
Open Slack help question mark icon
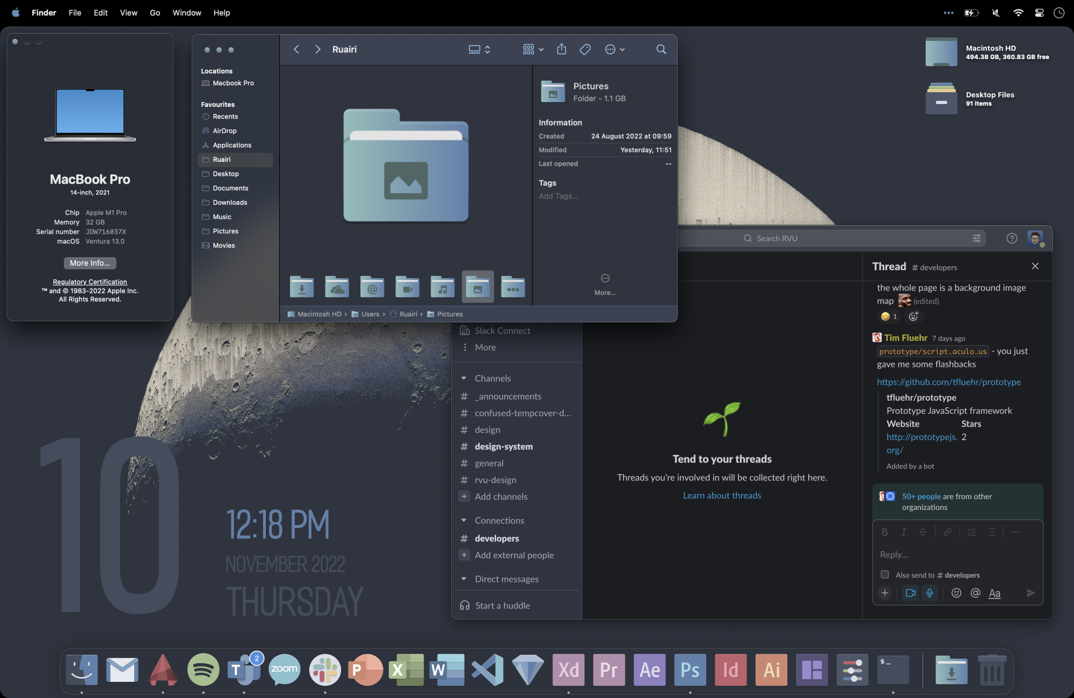point(1012,238)
